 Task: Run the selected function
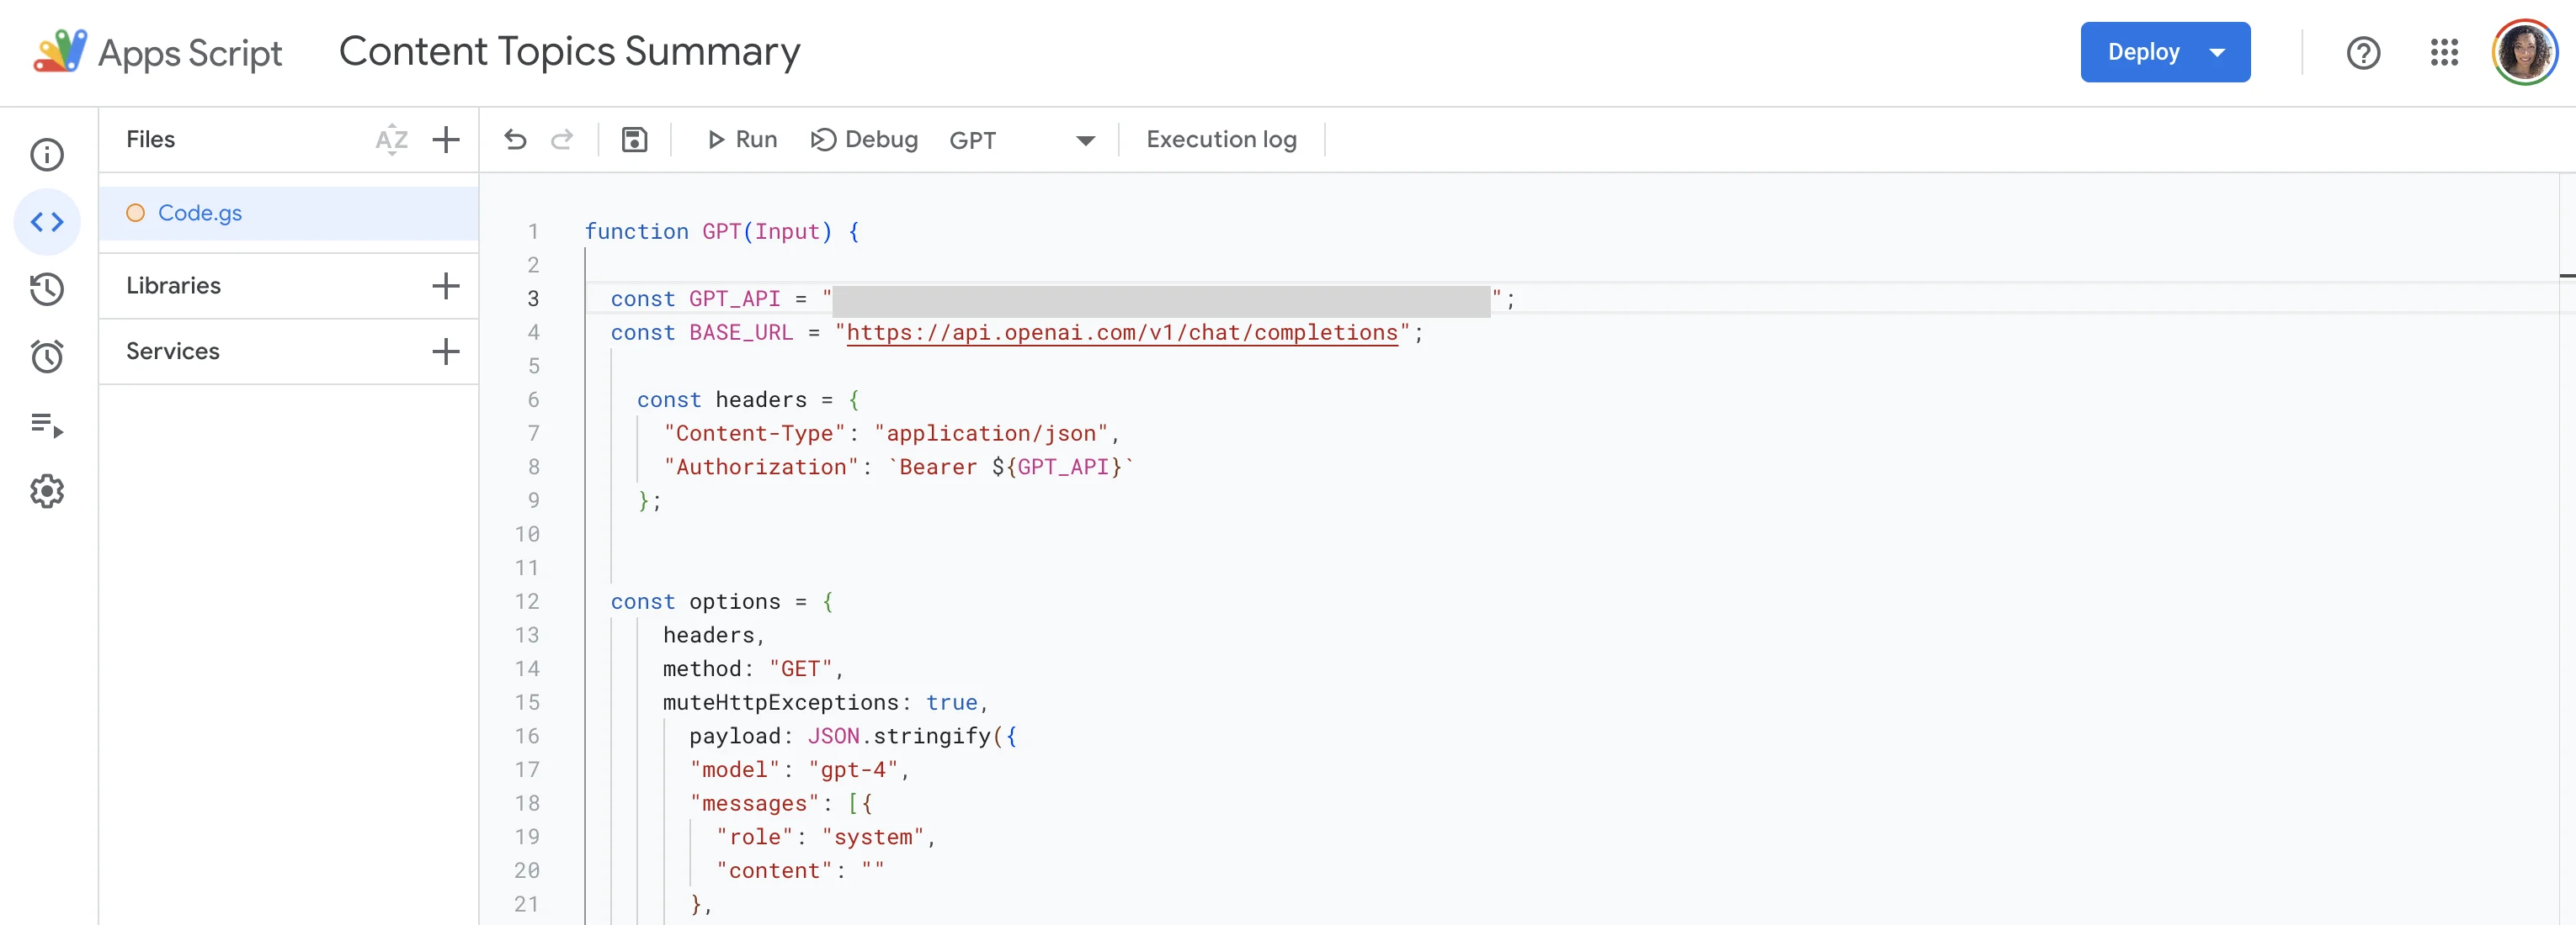[x=742, y=140]
